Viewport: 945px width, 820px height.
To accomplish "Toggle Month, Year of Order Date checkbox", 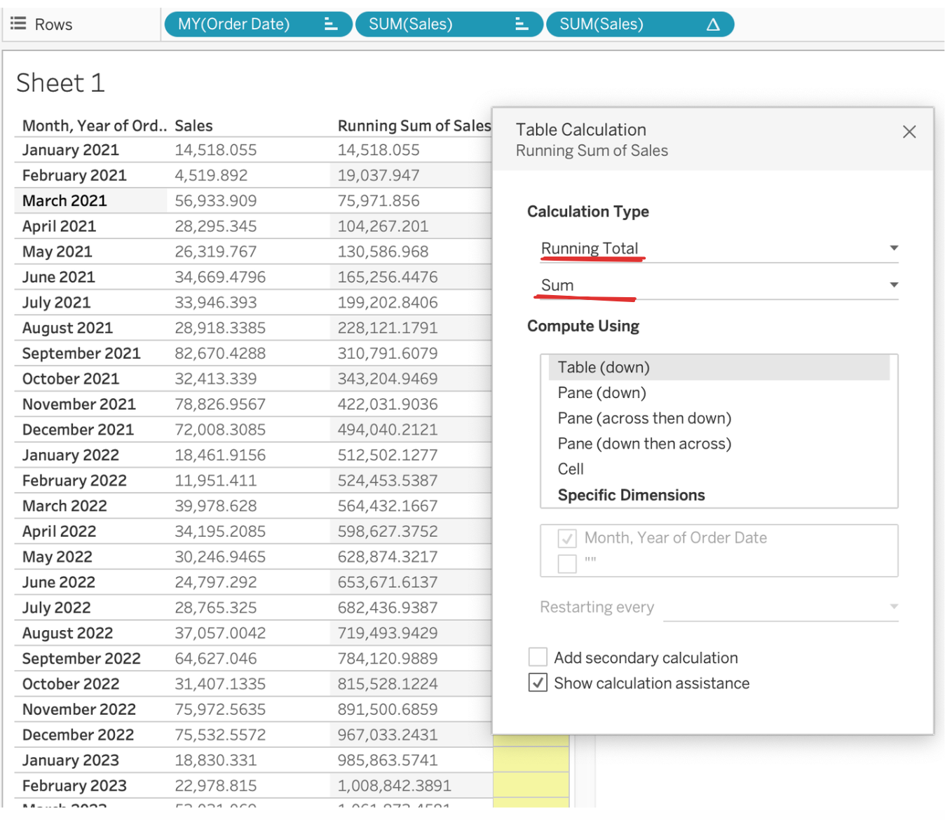I will click(567, 538).
